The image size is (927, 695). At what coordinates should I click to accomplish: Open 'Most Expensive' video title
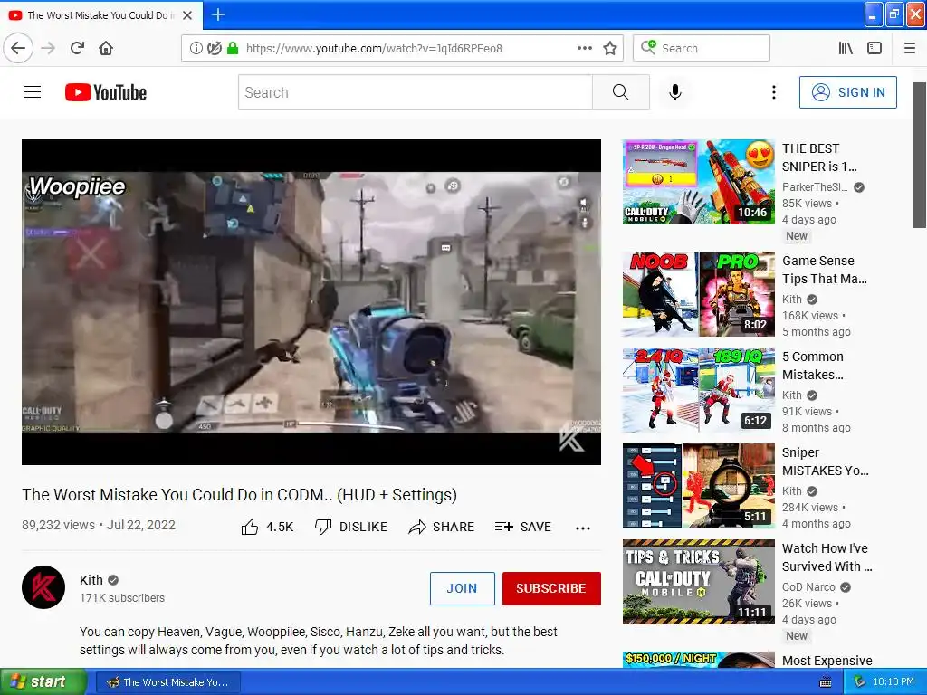[x=827, y=661]
